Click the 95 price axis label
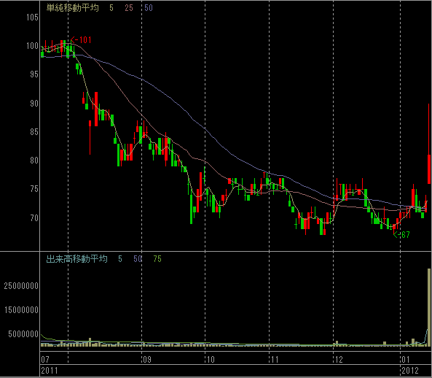This screenshot has width=432, height=378. point(34,74)
